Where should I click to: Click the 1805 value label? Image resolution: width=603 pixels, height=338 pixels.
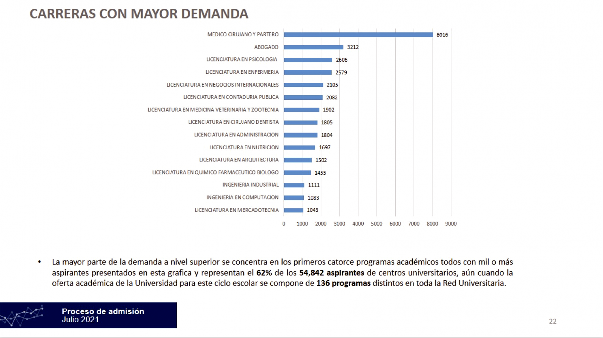point(327,123)
